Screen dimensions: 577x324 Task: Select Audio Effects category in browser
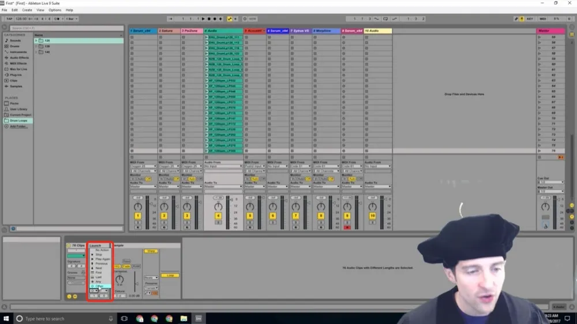[x=19, y=58]
